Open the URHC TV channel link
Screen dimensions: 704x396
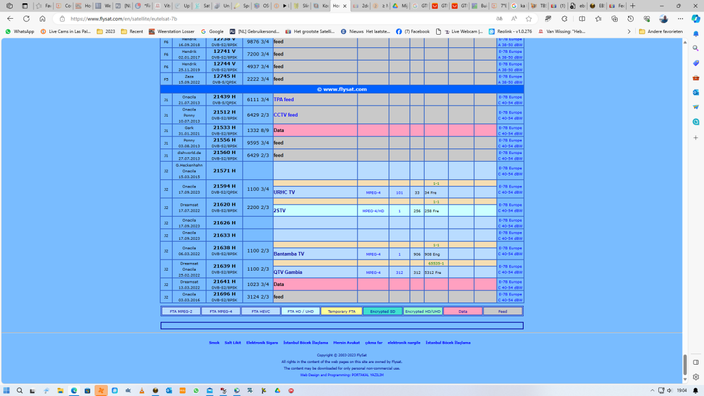pyautogui.click(x=284, y=193)
